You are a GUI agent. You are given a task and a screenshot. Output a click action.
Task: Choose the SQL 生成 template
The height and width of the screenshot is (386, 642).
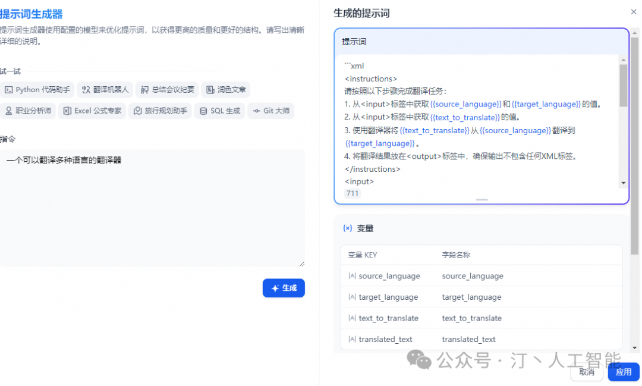(x=219, y=111)
